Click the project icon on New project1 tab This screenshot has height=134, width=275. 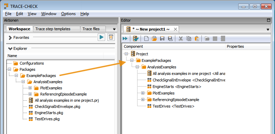coord(129,29)
